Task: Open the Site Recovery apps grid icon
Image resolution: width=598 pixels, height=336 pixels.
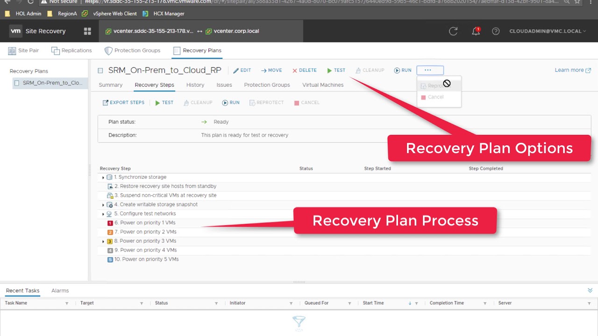Action: click(87, 31)
